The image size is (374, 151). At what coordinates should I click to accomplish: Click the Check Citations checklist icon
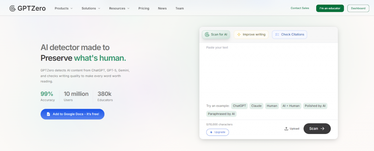277,34
